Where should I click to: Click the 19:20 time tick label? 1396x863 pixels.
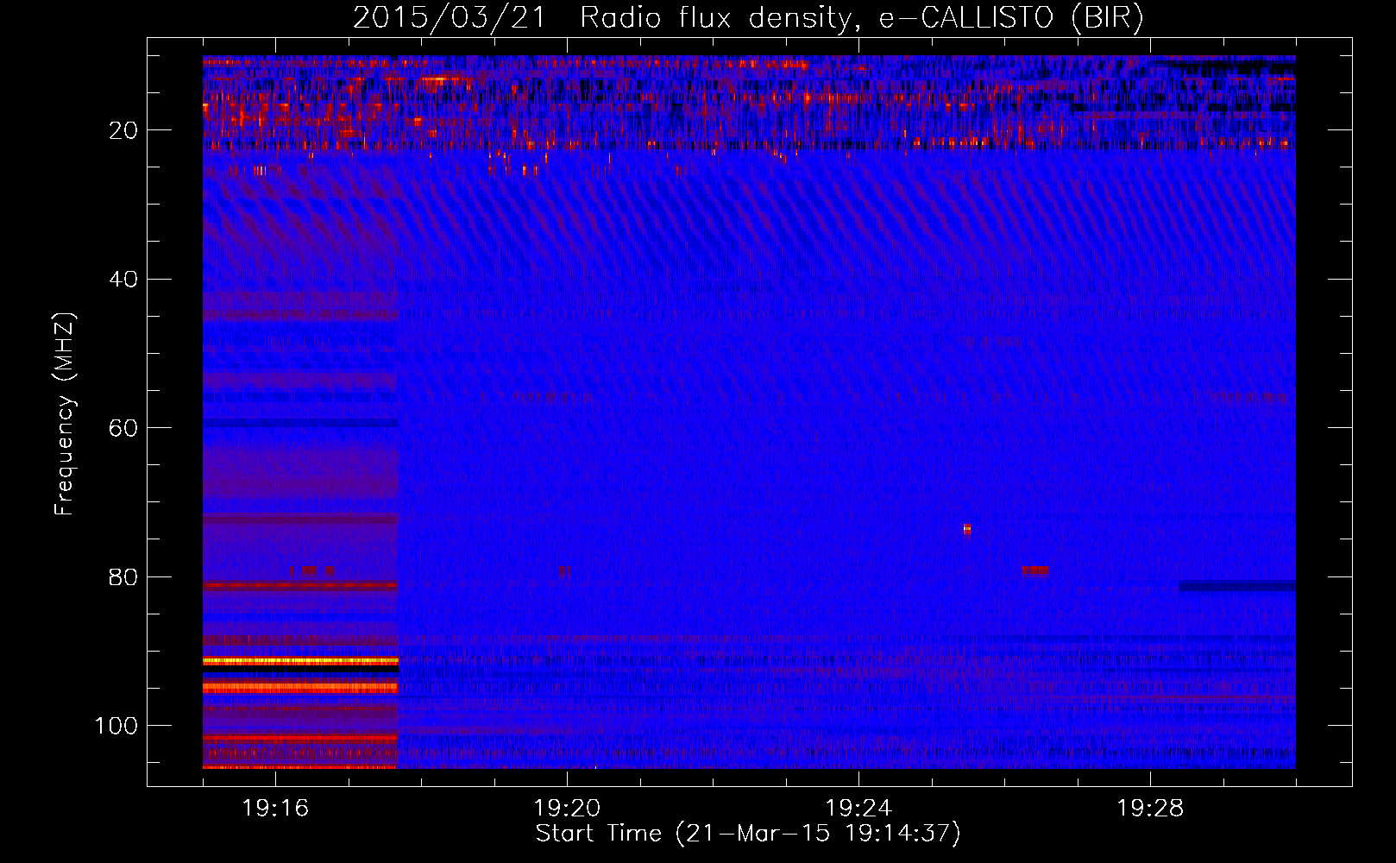pyautogui.click(x=567, y=809)
